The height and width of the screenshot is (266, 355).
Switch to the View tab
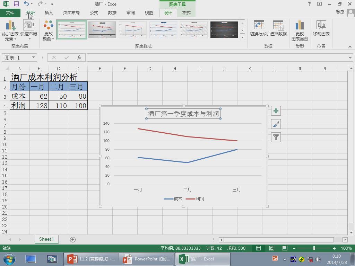click(x=149, y=13)
